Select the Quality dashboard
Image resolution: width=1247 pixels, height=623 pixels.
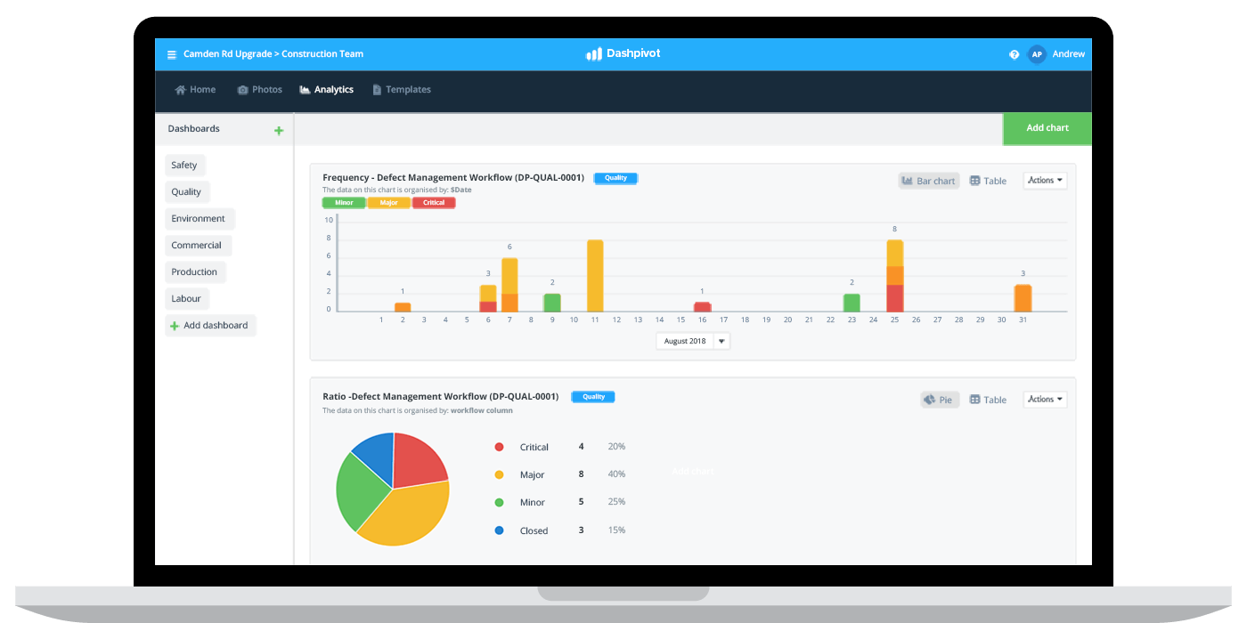pyautogui.click(x=186, y=192)
